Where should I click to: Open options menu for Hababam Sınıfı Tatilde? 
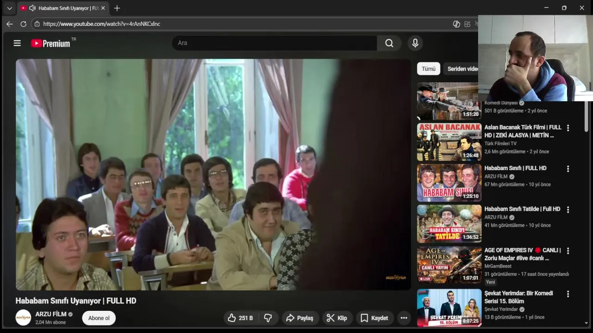point(568,210)
